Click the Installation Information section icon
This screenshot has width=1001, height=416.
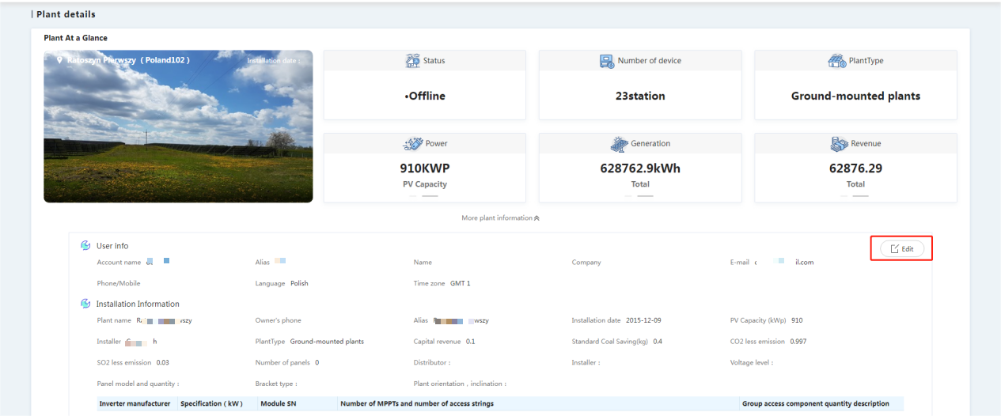[85, 304]
